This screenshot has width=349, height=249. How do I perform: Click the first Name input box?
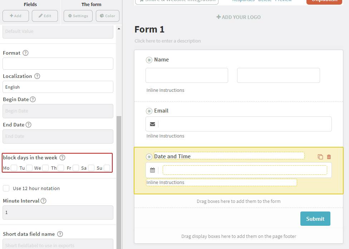pos(187,75)
